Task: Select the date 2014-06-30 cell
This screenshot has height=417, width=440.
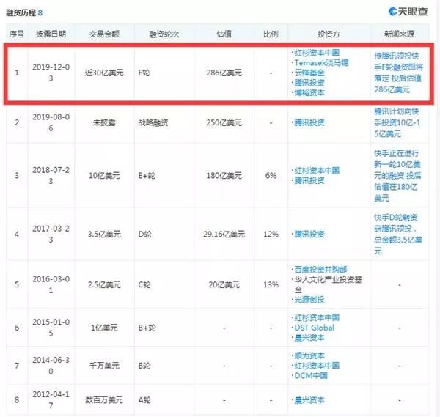Action: point(51,366)
